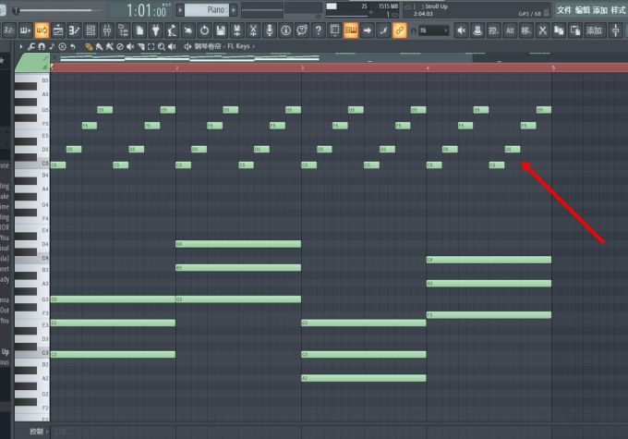The width and height of the screenshot is (628, 439).
Task: Open the 样式 menu
Action: click(x=618, y=10)
